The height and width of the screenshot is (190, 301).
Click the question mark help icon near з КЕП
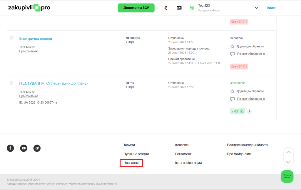coord(249,111)
